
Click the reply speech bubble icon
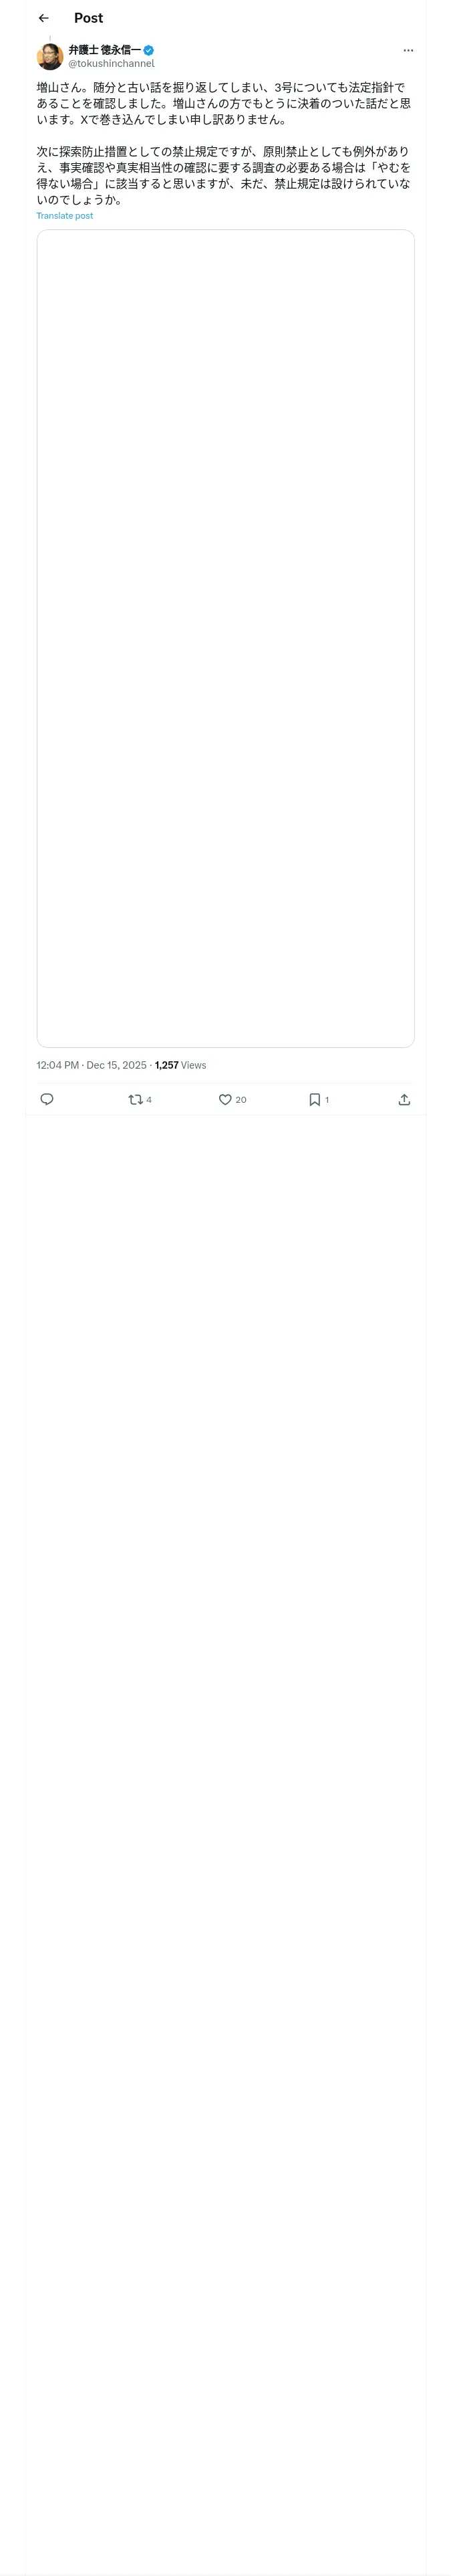[x=47, y=1099]
